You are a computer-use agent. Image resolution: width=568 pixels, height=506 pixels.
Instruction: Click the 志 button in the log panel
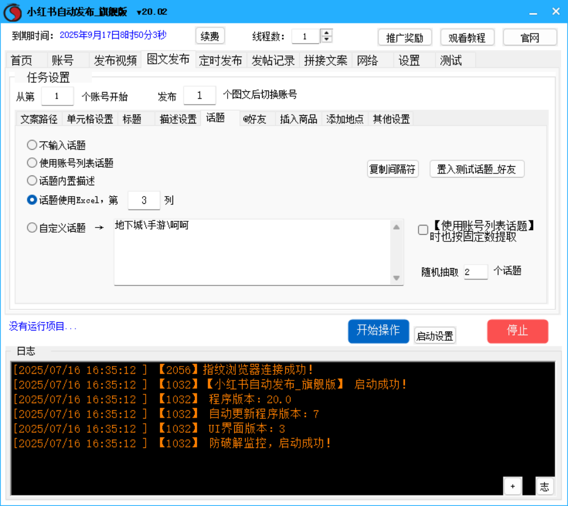click(x=544, y=486)
